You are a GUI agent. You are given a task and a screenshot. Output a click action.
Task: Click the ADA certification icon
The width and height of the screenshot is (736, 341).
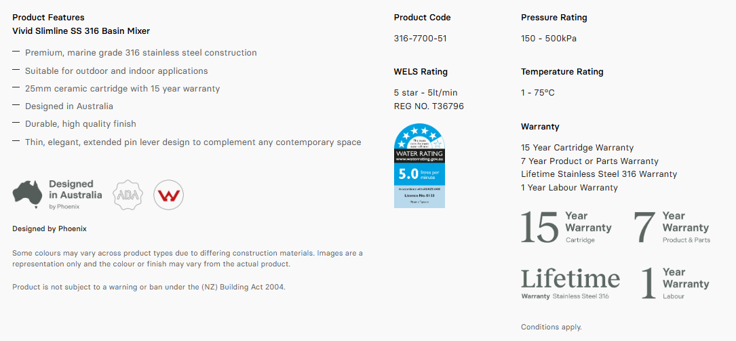tap(128, 195)
